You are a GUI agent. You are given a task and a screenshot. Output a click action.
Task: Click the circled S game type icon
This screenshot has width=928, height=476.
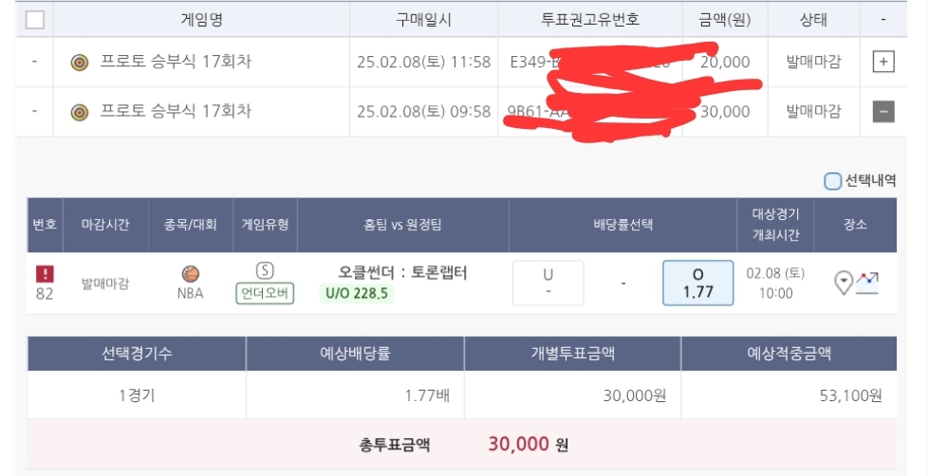pyautogui.click(x=265, y=271)
